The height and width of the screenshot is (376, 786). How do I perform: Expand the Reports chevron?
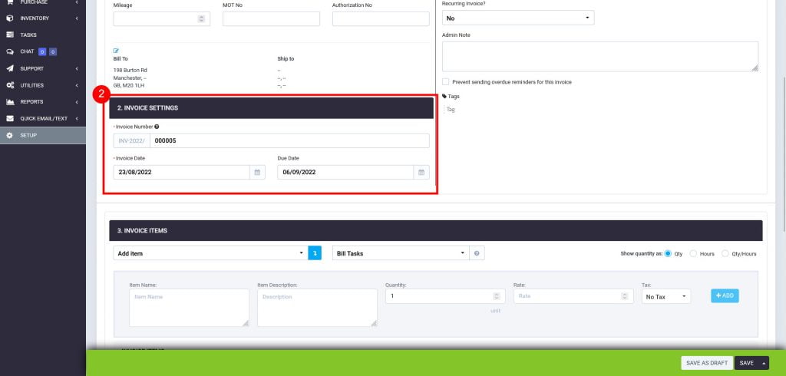point(77,102)
